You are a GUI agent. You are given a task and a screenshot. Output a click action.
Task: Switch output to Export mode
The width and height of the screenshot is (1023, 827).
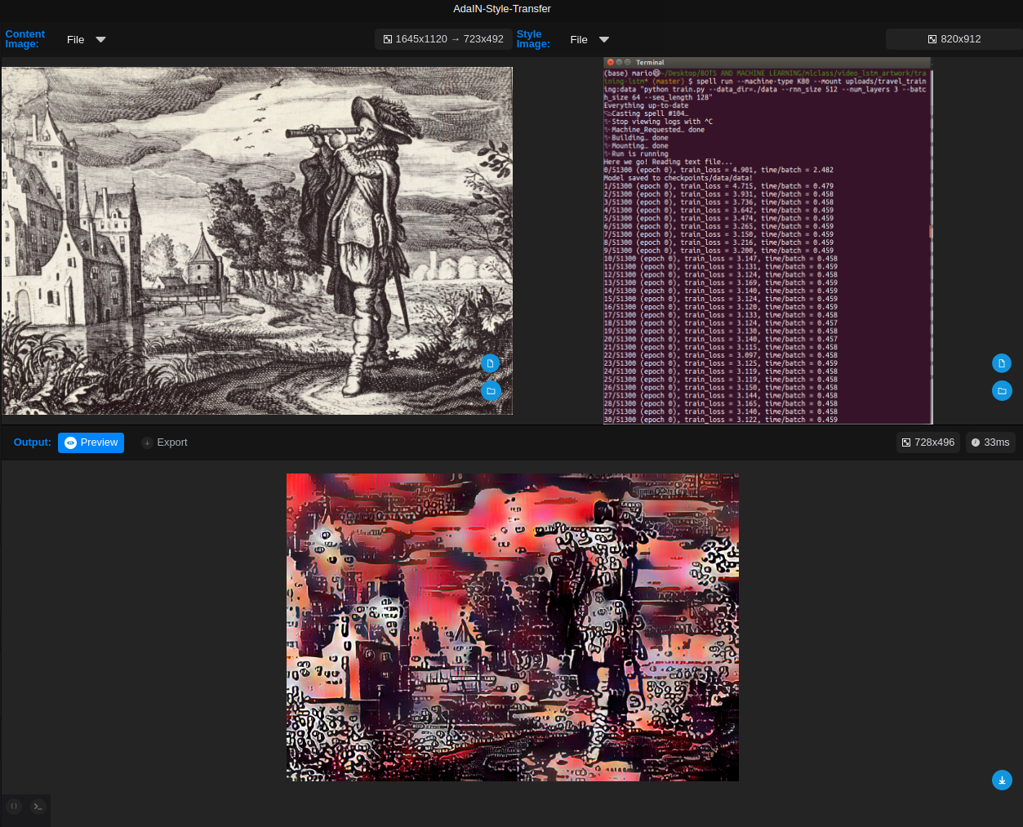tap(165, 442)
